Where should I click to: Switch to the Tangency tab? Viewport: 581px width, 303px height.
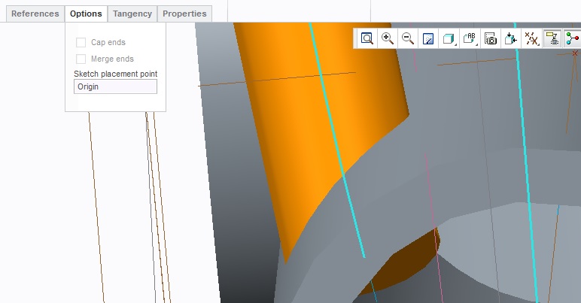132,14
